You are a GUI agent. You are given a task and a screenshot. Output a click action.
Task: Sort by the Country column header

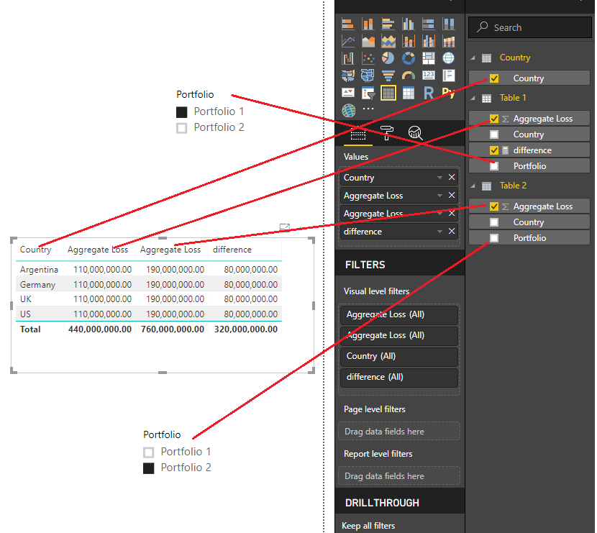pyautogui.click(x=35, y=250)
